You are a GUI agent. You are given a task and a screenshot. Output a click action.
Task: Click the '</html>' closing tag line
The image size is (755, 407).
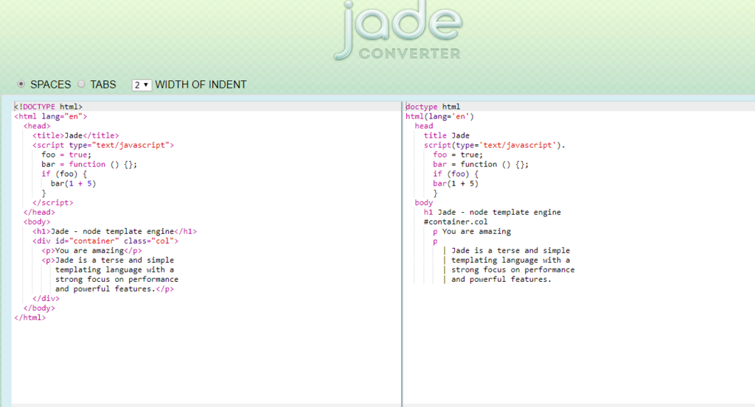[x=29, y=318]
